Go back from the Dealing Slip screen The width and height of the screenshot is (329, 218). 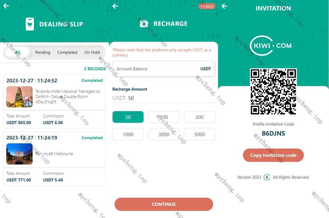pos(6,6)
